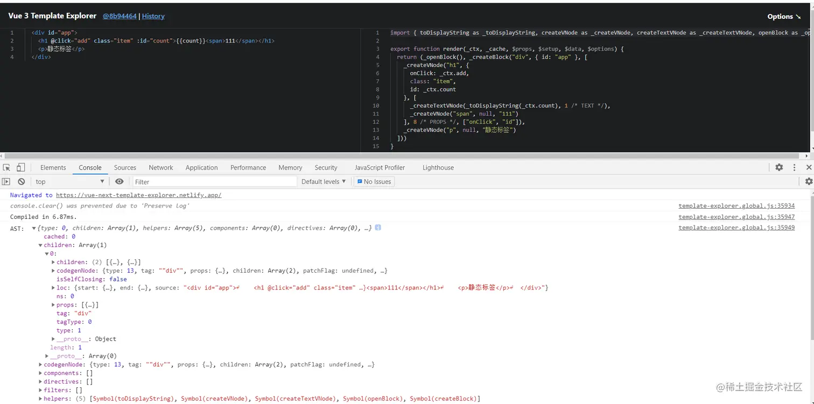814x404 pixels.
Task: Close the DevTools panel
Action: coord(809,168)
